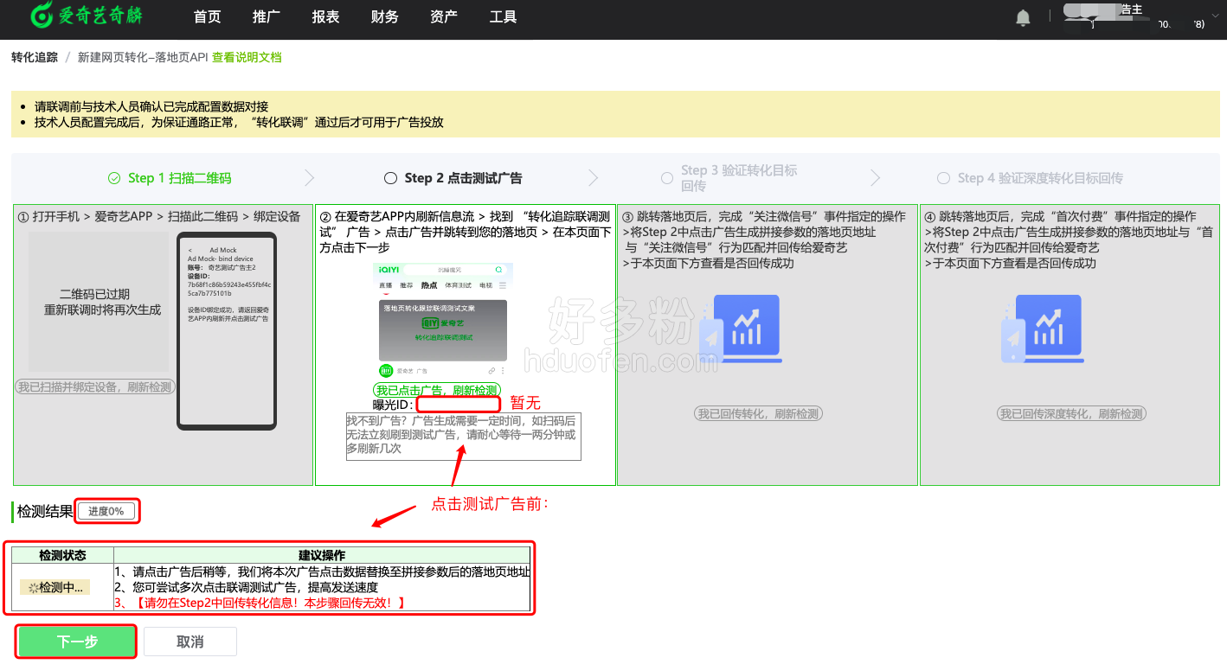Click Step 3 chart illustration icon
This screenshot has width=1227, height=664.
[742, 329]
